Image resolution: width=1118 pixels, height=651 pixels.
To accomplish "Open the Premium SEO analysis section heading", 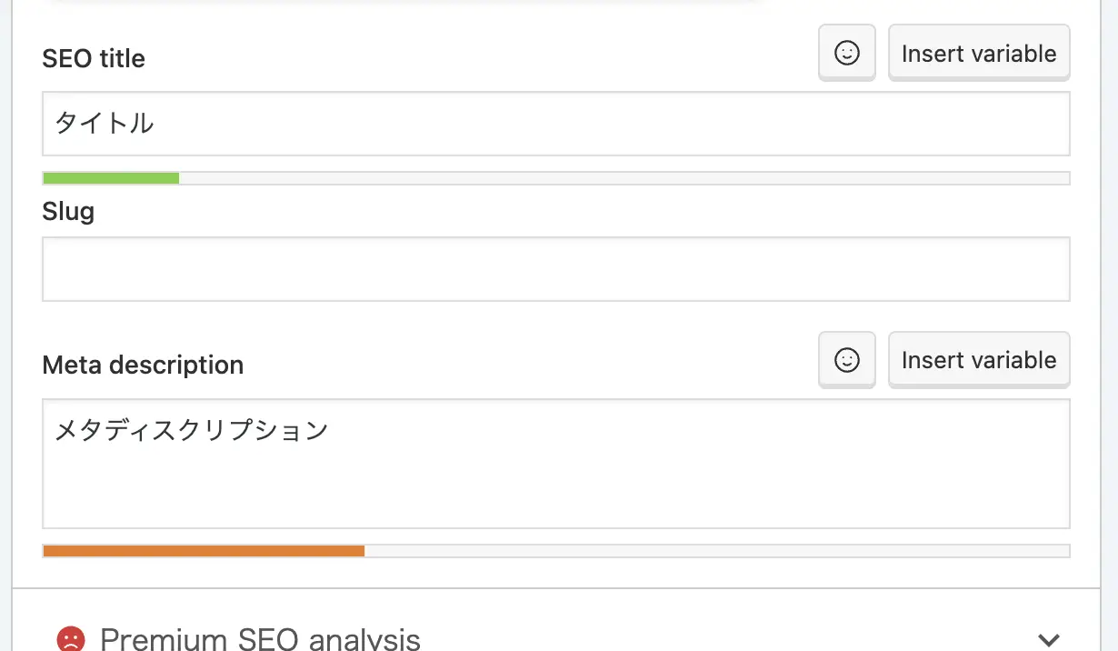I will pos(260,638).
